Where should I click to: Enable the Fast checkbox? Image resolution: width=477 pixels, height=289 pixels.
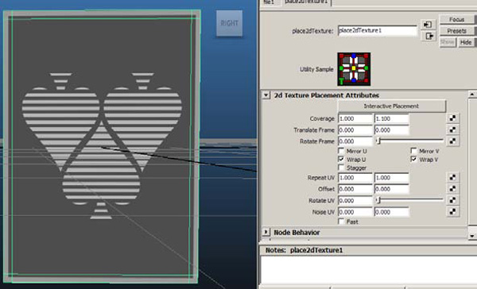click(341, 222)
